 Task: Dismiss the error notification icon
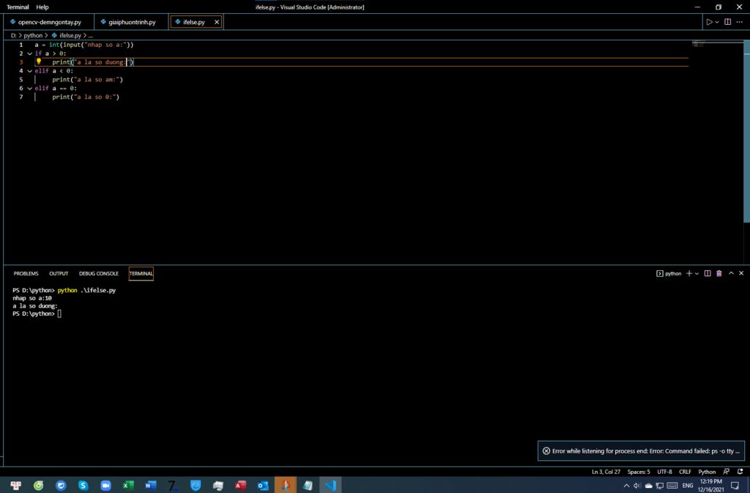tap(546, 451)
